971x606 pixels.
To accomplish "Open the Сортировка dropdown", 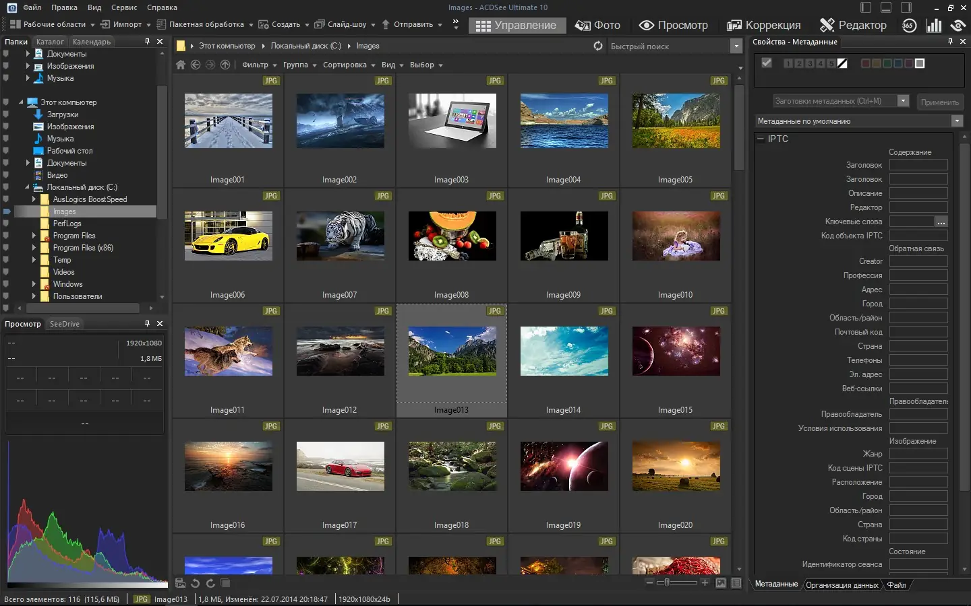I will coord(349,65).
